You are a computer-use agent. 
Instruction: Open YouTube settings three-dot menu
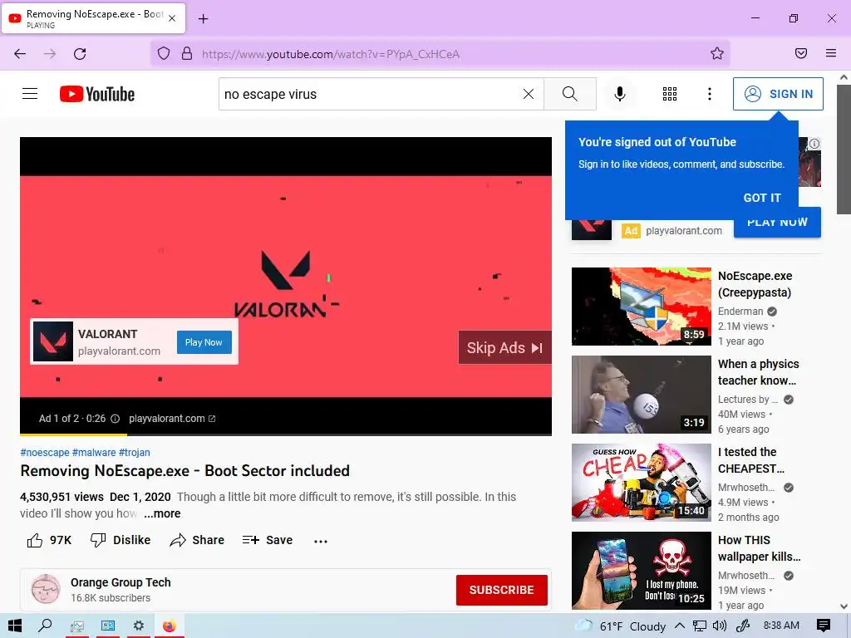[710, 94]
